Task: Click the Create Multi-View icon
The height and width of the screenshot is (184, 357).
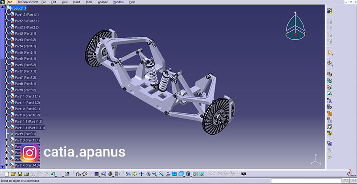Action: click(x=174, y=174)
